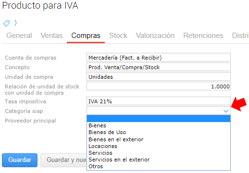
Task: Open the Valorización tab
Action: [155, 36]
